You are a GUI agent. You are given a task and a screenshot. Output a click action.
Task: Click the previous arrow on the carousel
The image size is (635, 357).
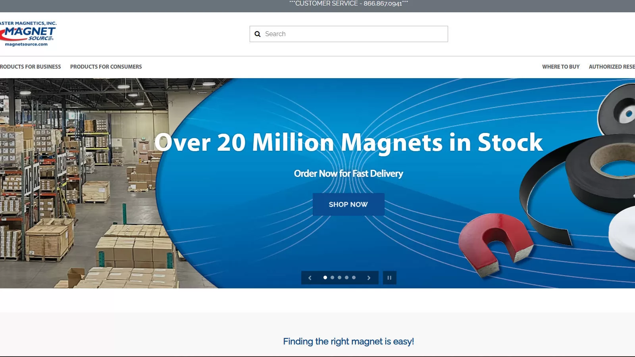point(310,278)
